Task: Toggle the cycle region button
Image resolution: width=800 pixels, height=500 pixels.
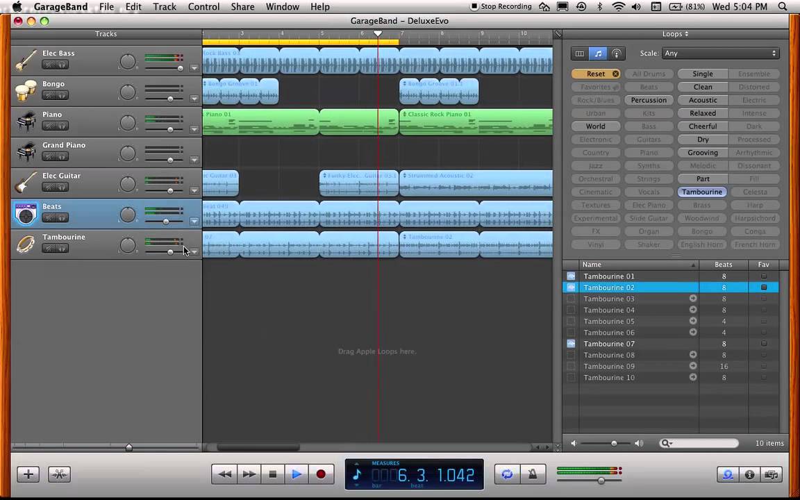Action: pyautogui.click(x=507, y=474)
